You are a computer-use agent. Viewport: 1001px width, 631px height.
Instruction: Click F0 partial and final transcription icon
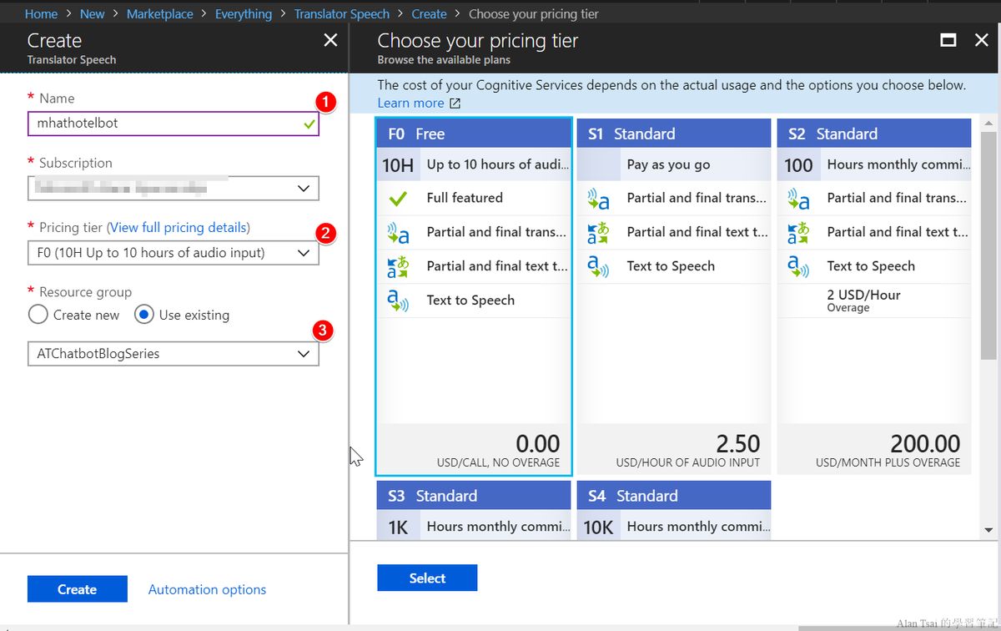pyautogui.click(x=398, y=233)
